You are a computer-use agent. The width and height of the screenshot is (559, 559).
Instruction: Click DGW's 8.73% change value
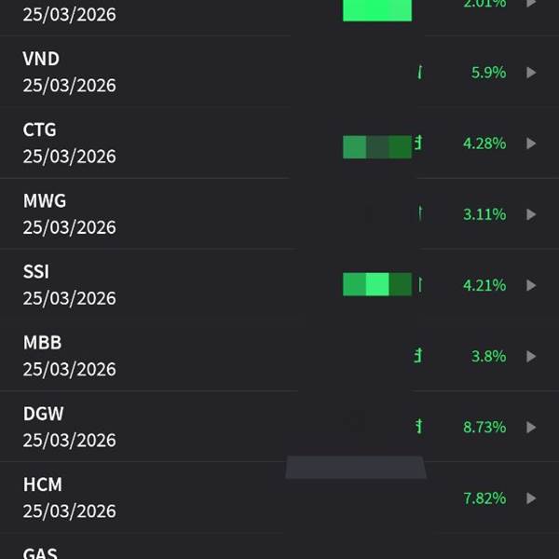(x=484, y=427)
